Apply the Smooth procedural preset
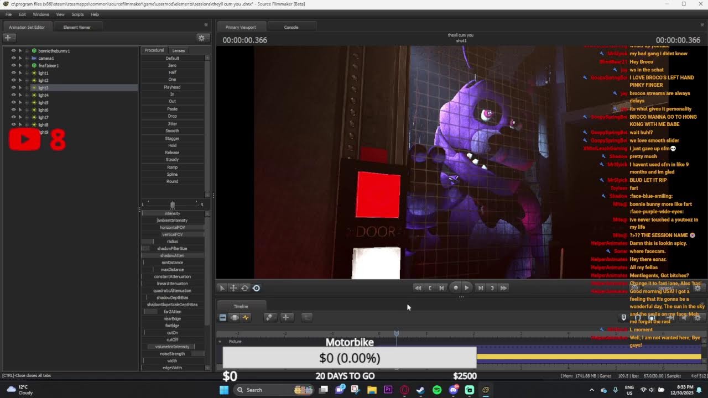 click(x=172, y=131)
